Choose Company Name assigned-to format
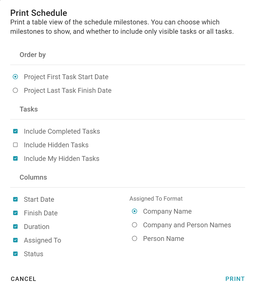 click(x=135, y=211)
